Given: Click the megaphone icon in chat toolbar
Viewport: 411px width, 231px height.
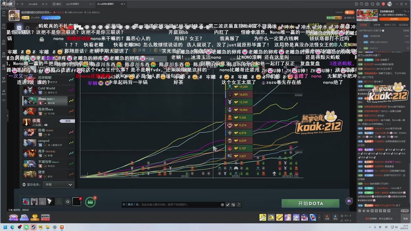Looking at the screenshot, I should pos(364,210).
